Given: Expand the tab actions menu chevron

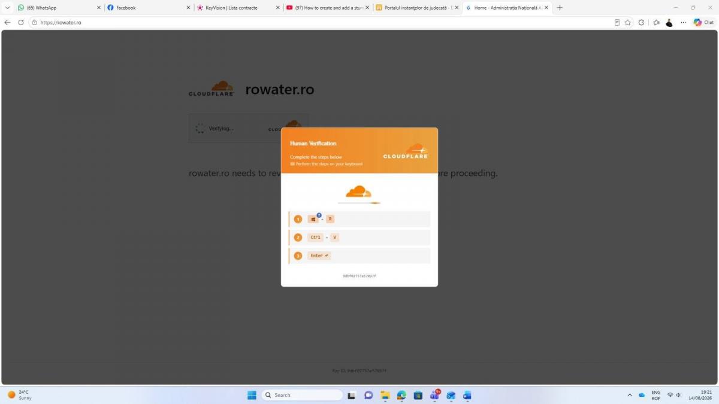Looking at the screenshot, I should (7, 8).
